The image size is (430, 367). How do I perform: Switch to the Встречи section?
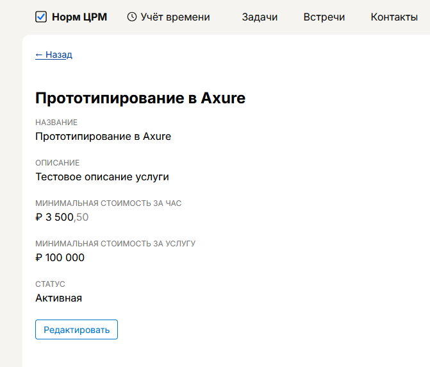[324, 17]
